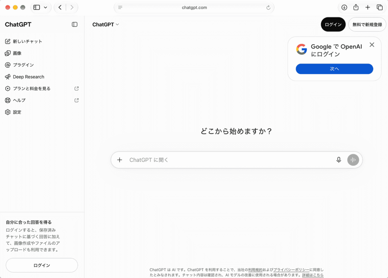Open the Deep Research telescope icon
Image resolution: width=388 pixels, height=278 pixels.
tap(8, 77)
